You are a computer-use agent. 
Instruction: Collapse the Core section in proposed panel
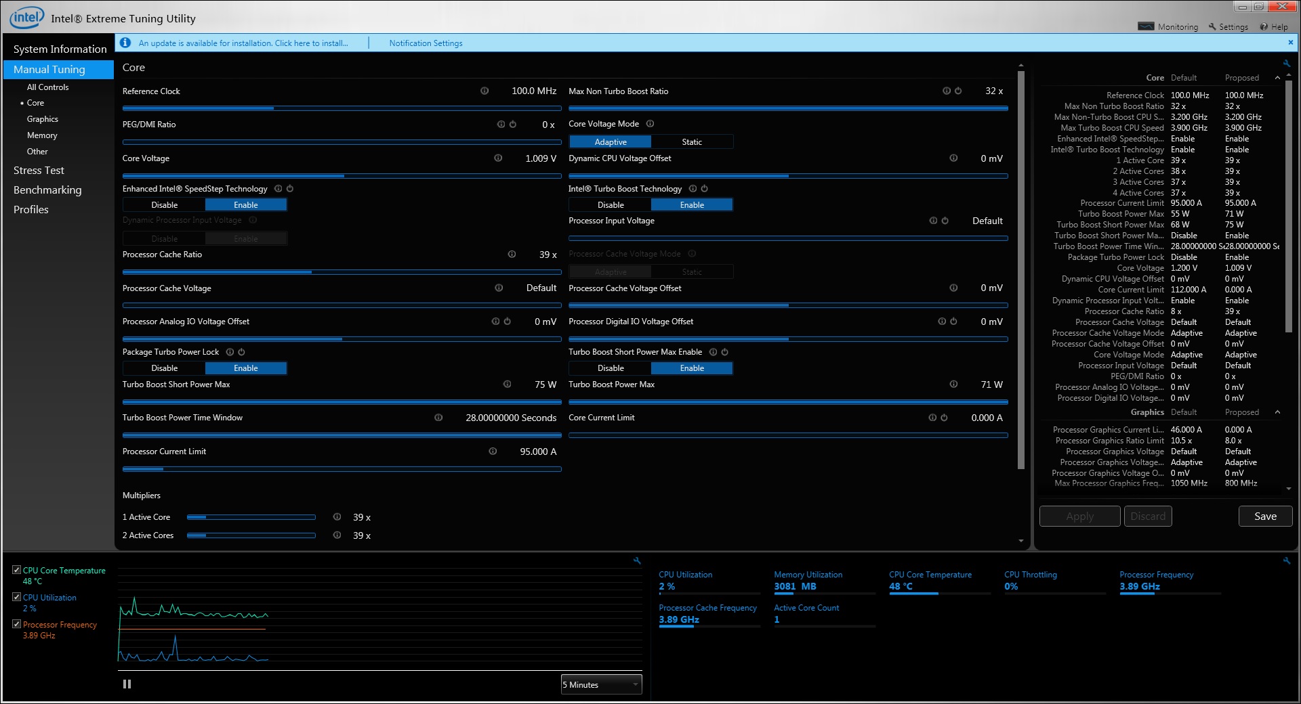(1278, 78)
